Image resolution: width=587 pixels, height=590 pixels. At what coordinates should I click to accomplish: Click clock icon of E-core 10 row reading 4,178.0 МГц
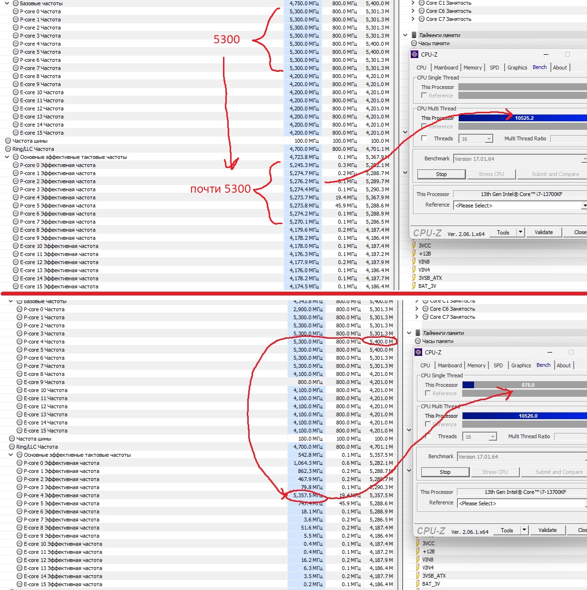click(16, 246)
